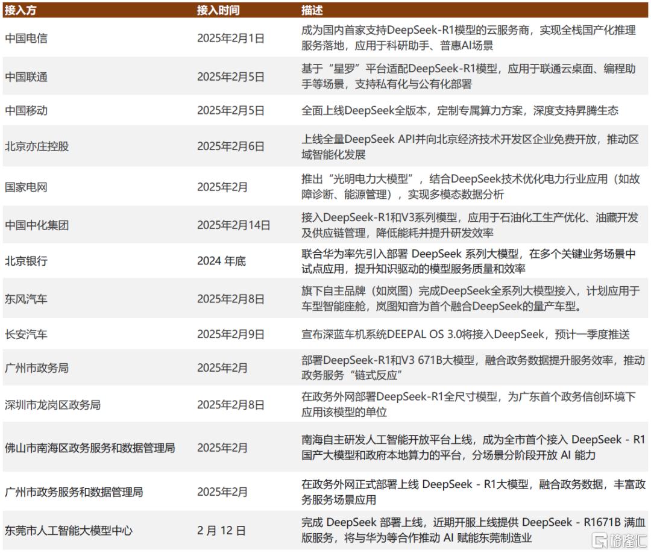
Task: Click the date 2025年2月9日
Action: click(231, 334)
